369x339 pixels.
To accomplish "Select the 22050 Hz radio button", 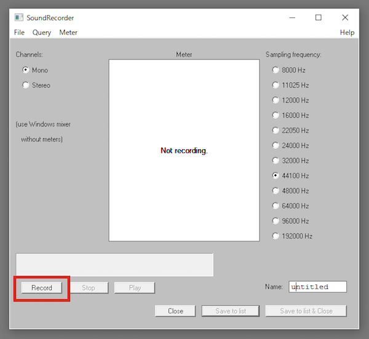I will point(276,131).
